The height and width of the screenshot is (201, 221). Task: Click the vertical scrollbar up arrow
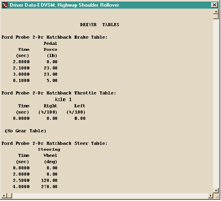click(216, 12)
